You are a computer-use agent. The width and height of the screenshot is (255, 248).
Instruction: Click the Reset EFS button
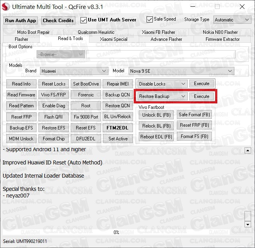pos(86,128)
